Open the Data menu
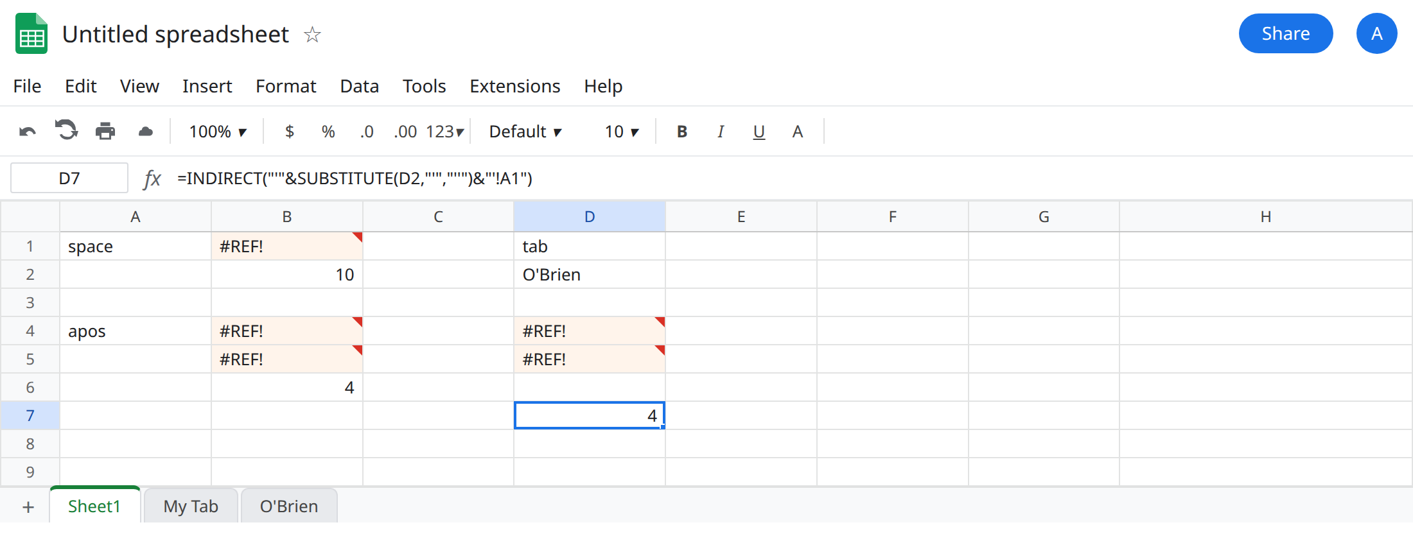Image resolution: width=1413 pixels, height=552 pixels. pyautogui.click(x=359, y=86)
